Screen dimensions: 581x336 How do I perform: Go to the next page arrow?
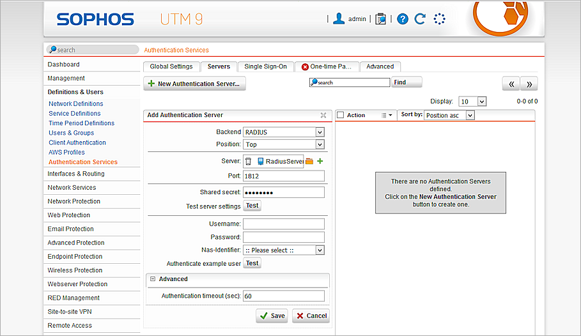(529, 84)
